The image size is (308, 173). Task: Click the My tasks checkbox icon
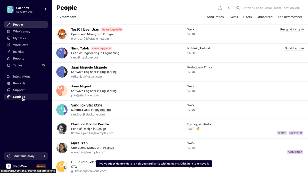9,38
